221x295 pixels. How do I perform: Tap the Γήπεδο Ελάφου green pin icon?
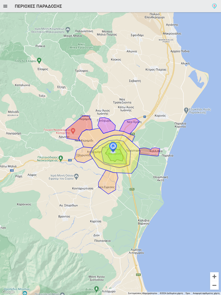39,61
